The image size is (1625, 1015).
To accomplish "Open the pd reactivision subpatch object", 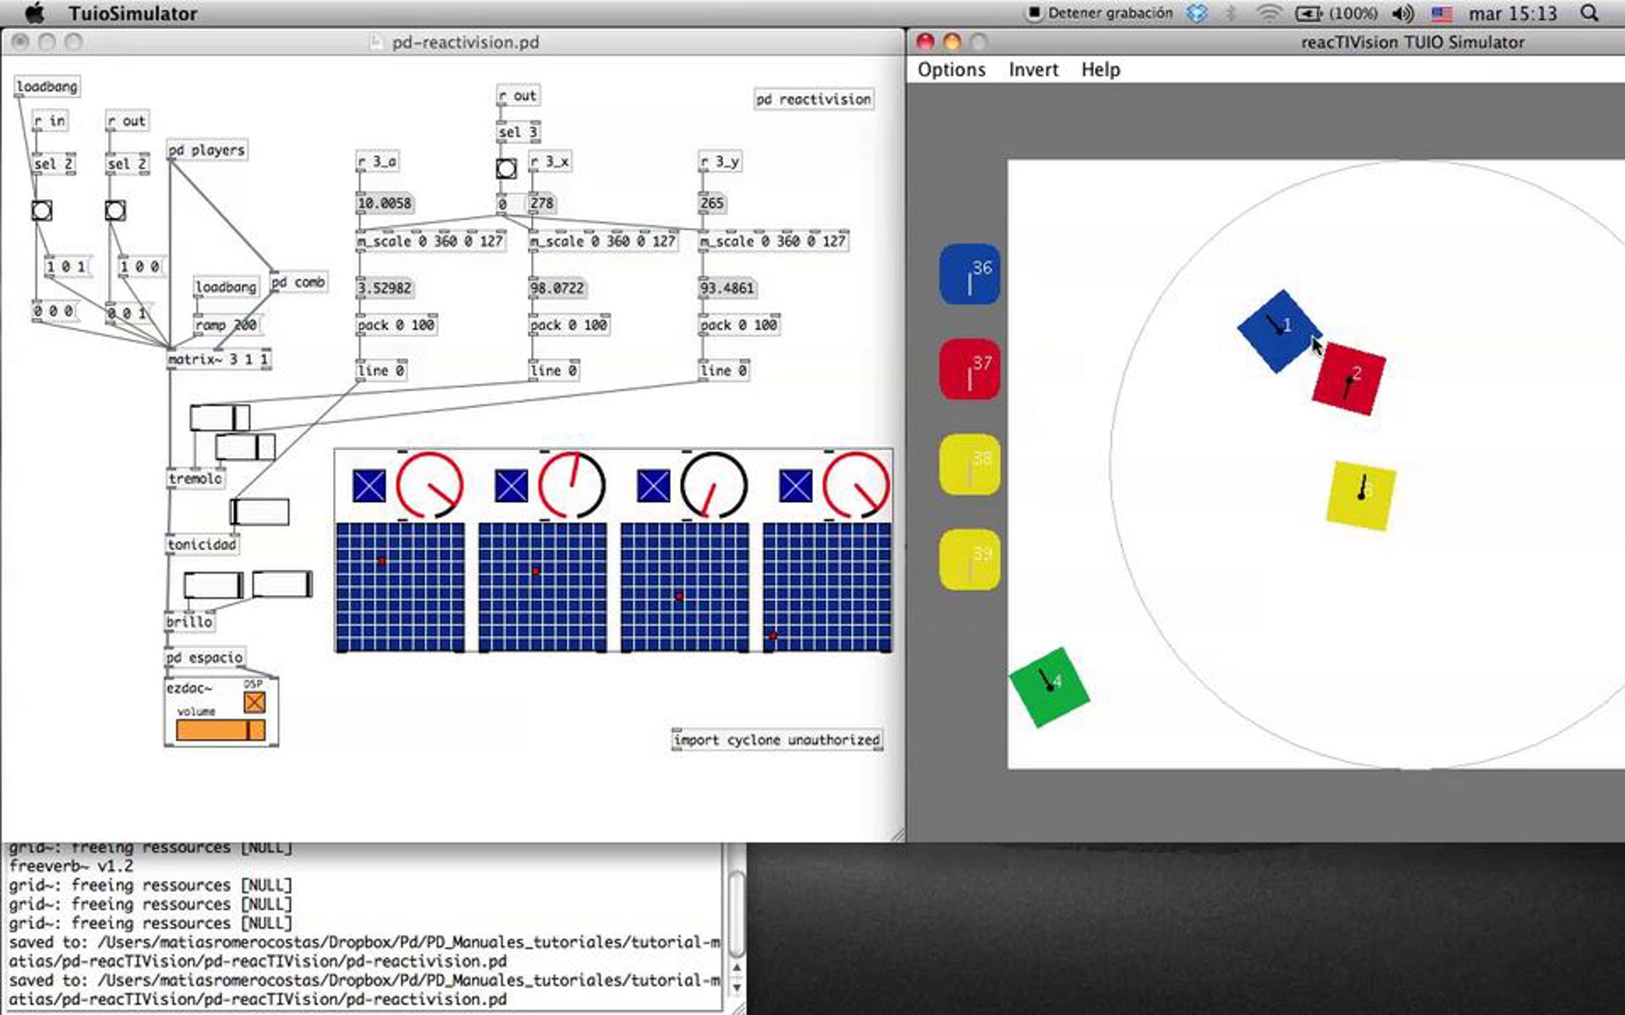I will [813, 99].
